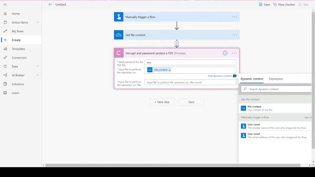This screenshot has height=177, width=315.
Task: Select the File content token in the input
Action: 159,70
